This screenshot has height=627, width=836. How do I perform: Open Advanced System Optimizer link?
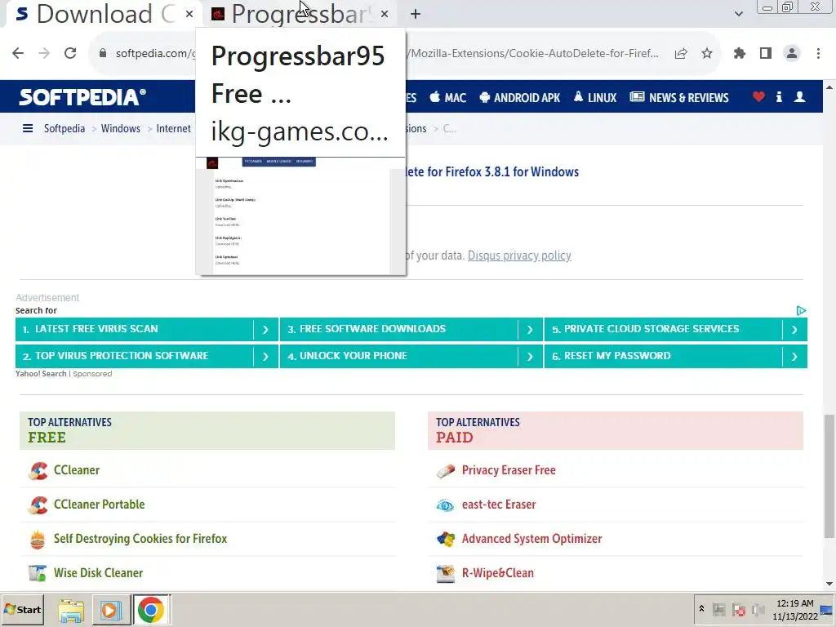(531, 539)
